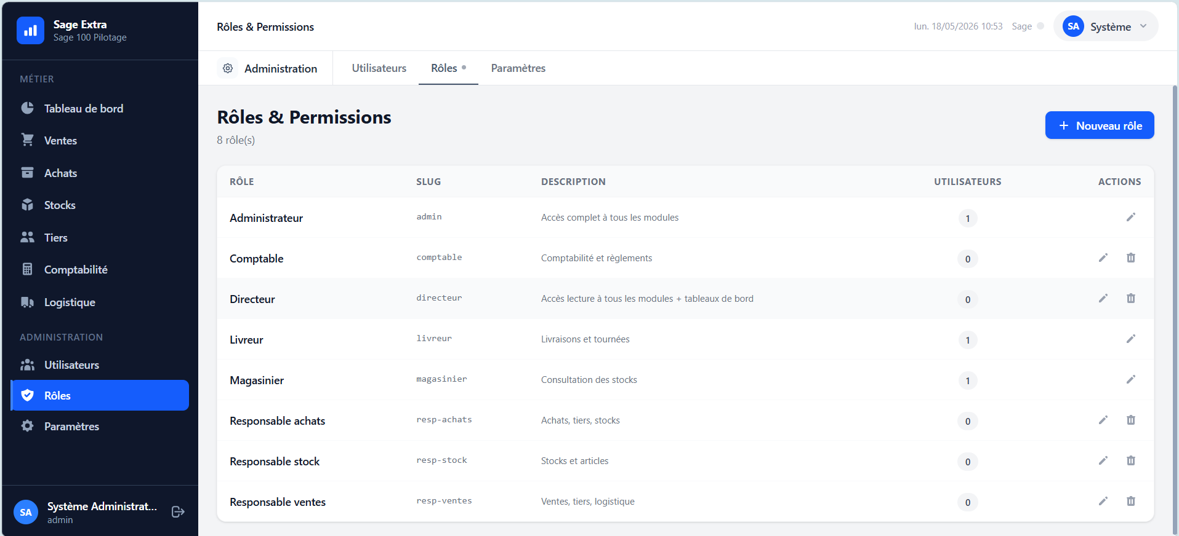Click the Paramètres gear icon in sidebar

coord(28,426)
